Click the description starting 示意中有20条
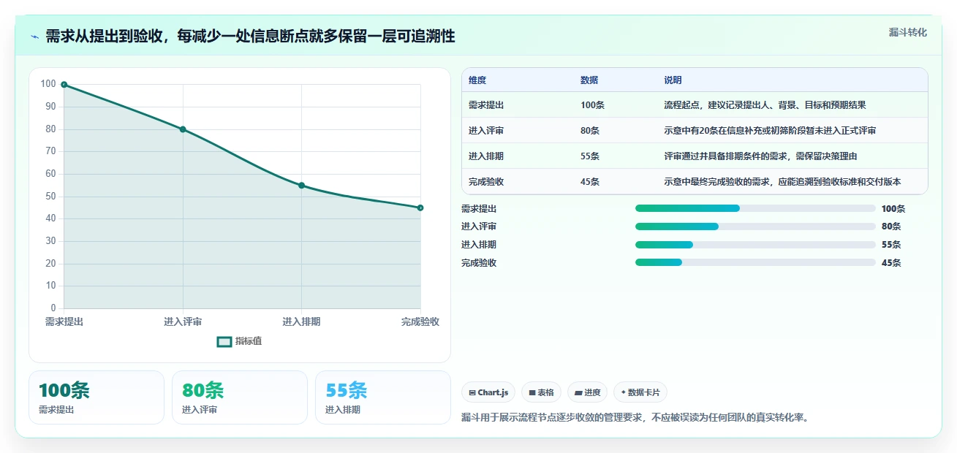957x453 pixels. click(x=770, y=131)
